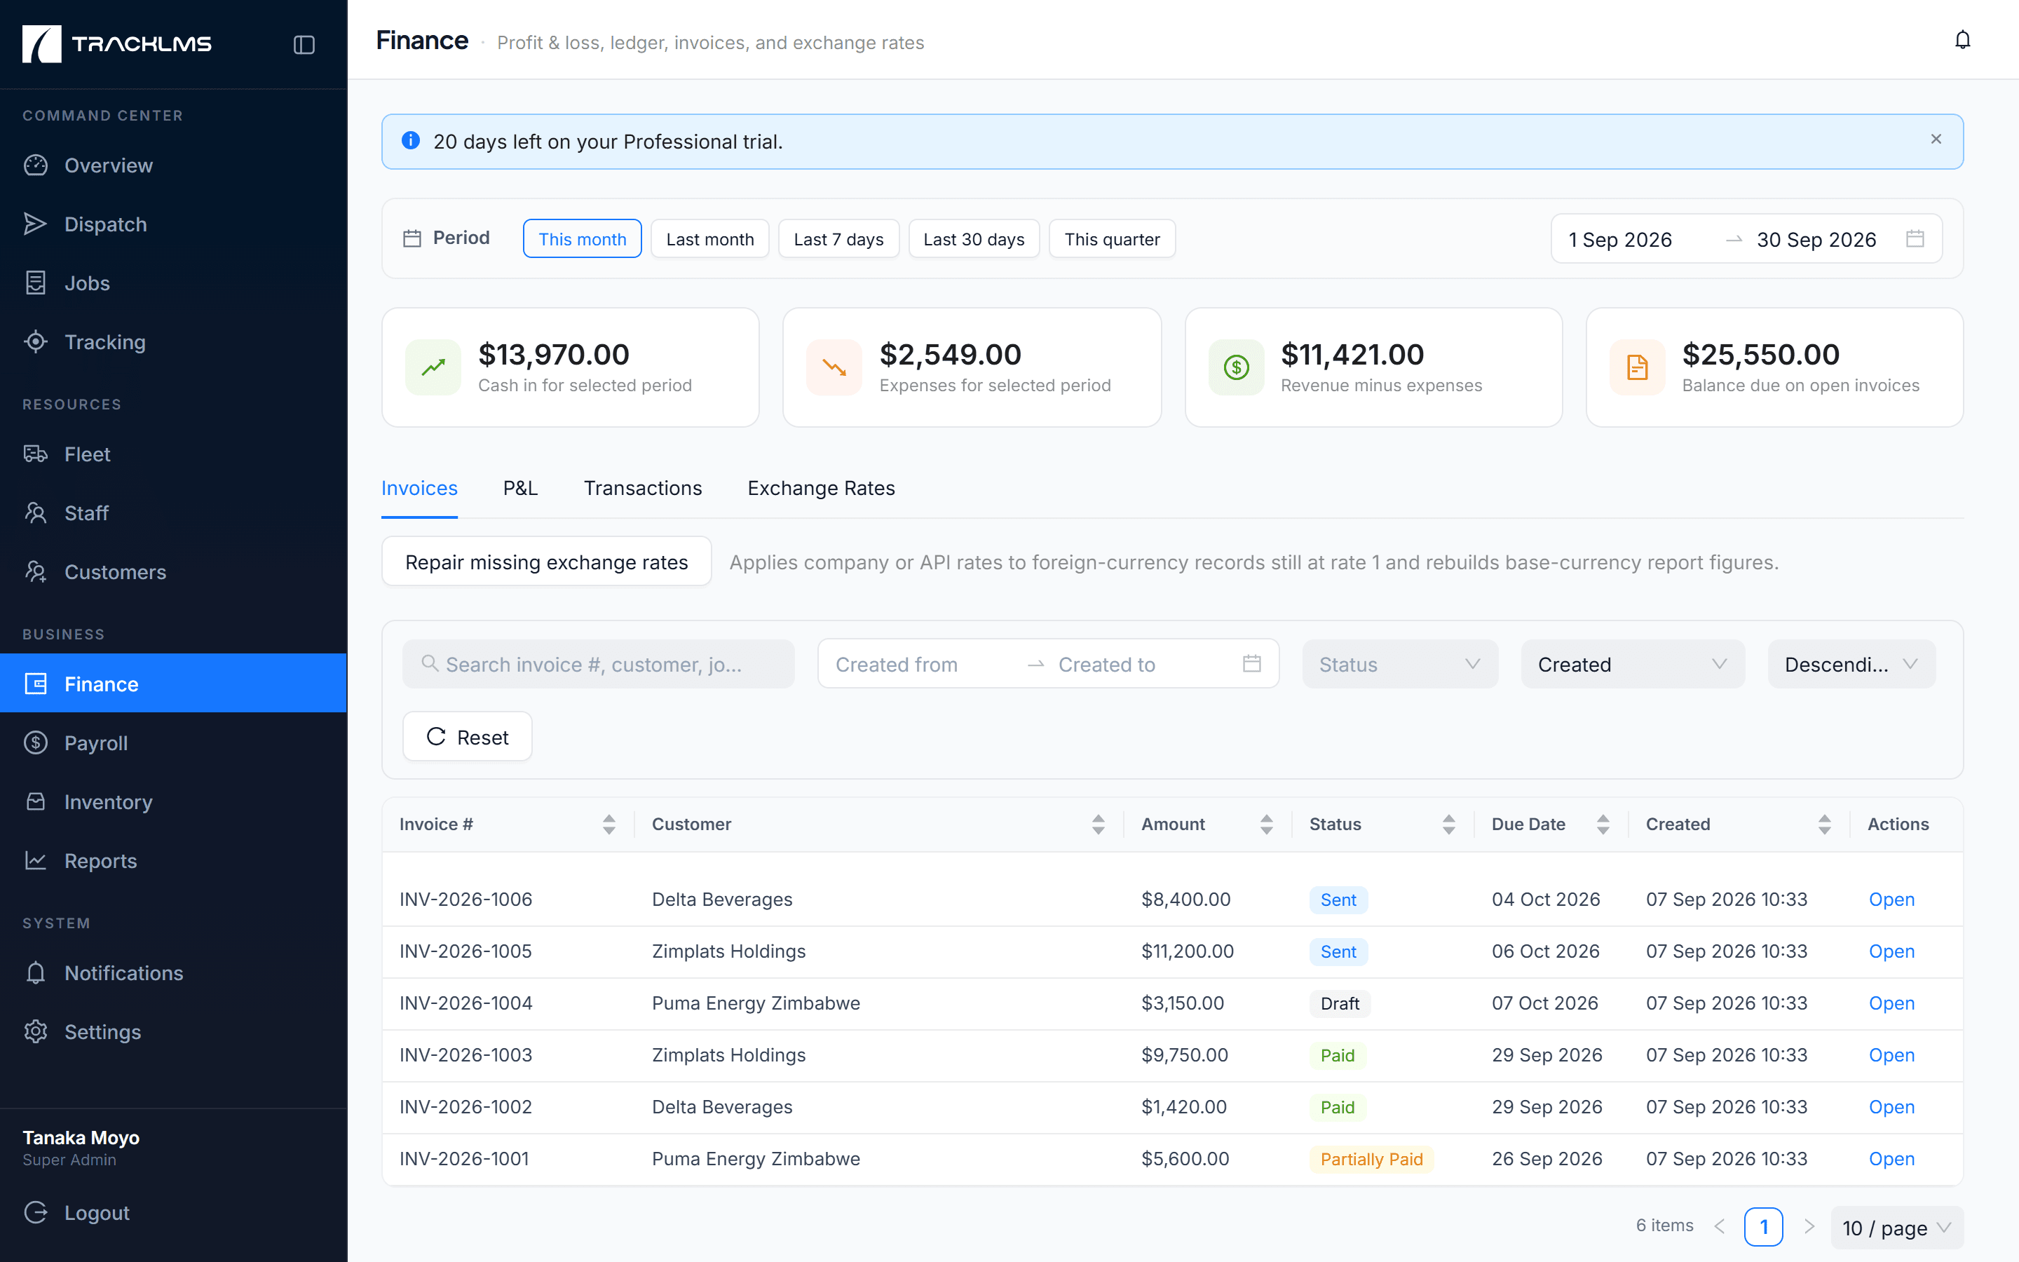Click the green cash-in trend icon
2019x1262 pixels.
433,367
